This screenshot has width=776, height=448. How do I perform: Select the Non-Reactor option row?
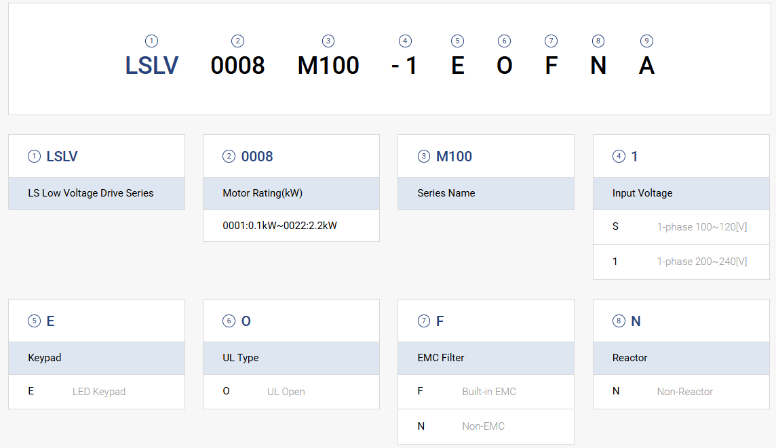click(681, 392)
